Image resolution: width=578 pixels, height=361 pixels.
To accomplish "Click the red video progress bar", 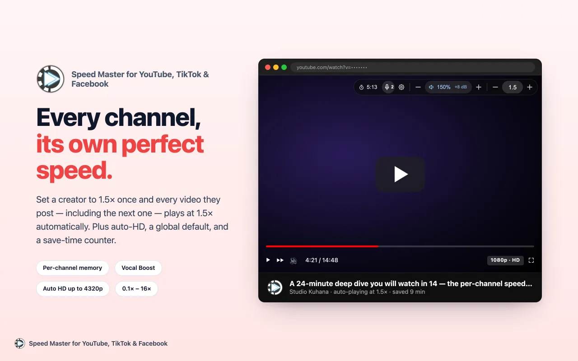I will tap(400, 246).
